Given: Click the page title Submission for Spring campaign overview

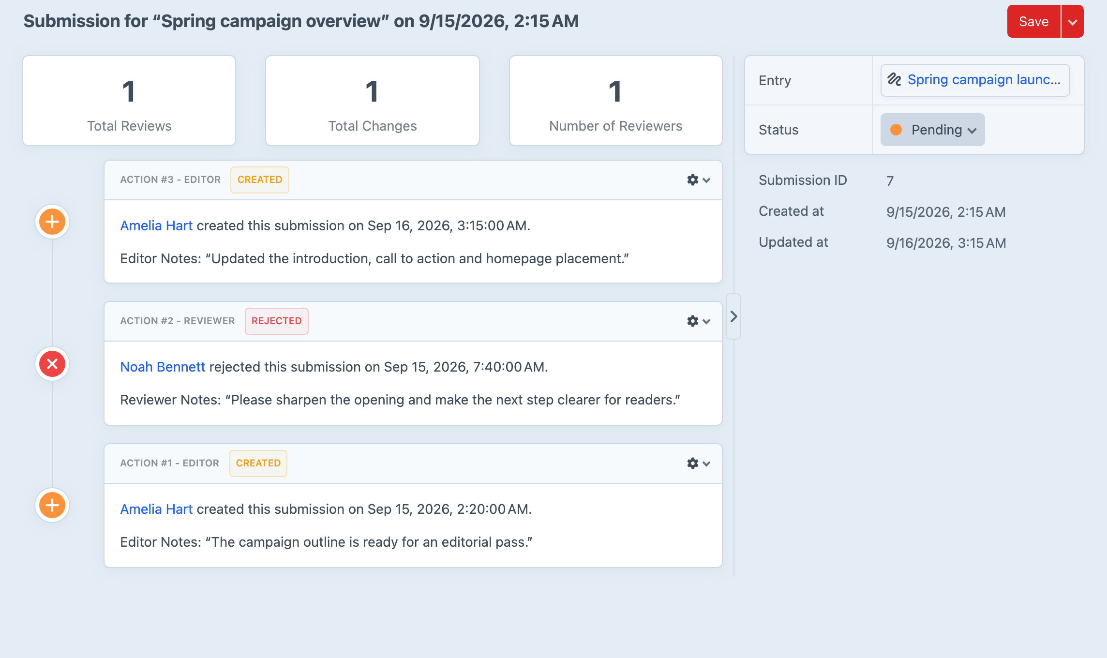Looking at the screenshot, I should point(301,21).
